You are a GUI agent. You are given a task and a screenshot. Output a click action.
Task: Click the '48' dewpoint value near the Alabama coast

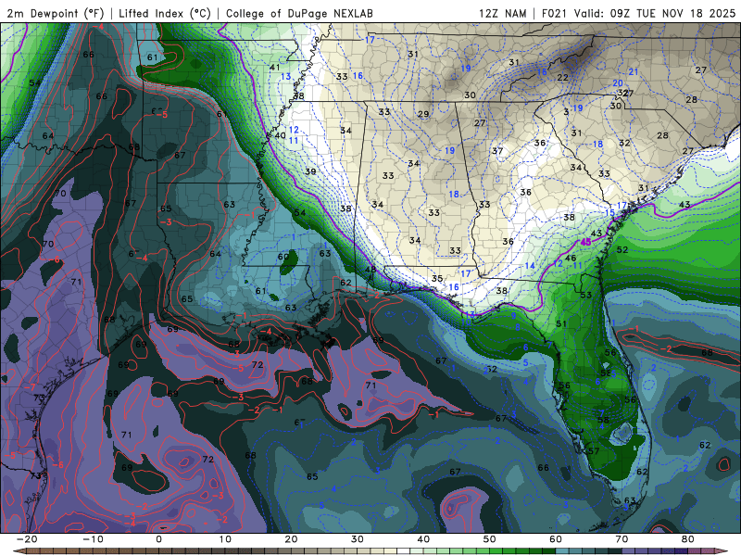coord(371,270)
